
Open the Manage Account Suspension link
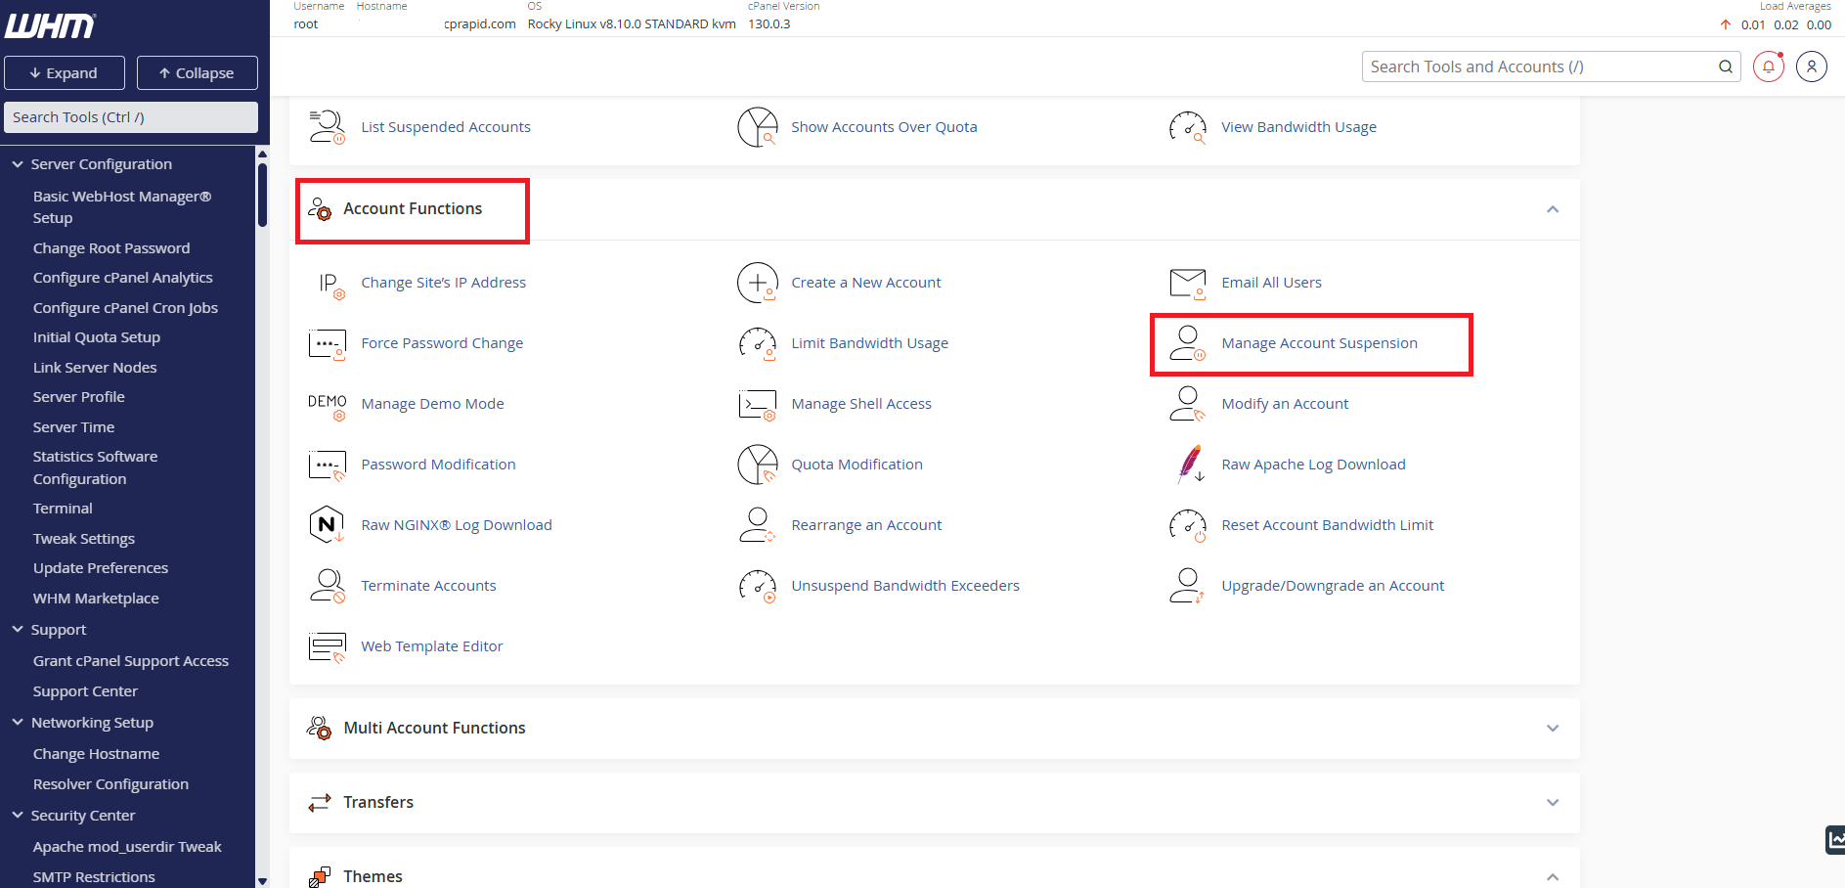click(1319, 343)
